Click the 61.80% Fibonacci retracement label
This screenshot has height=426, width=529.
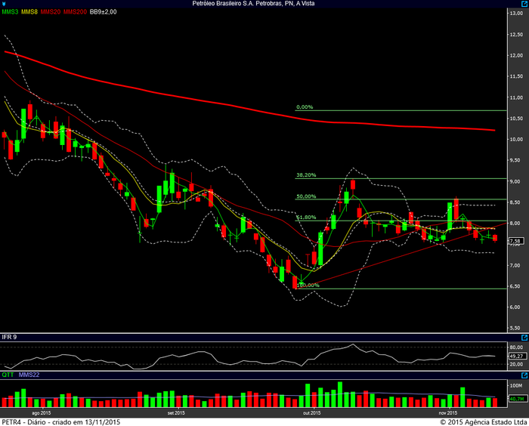pos(306,218)
